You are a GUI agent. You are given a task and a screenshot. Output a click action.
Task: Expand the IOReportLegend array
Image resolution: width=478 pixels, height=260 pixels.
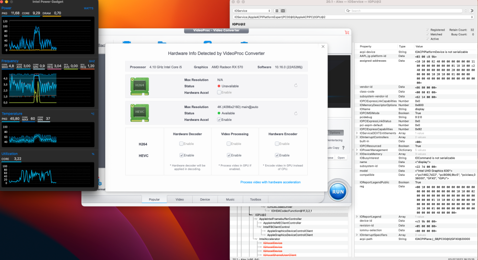pos(357,217)
